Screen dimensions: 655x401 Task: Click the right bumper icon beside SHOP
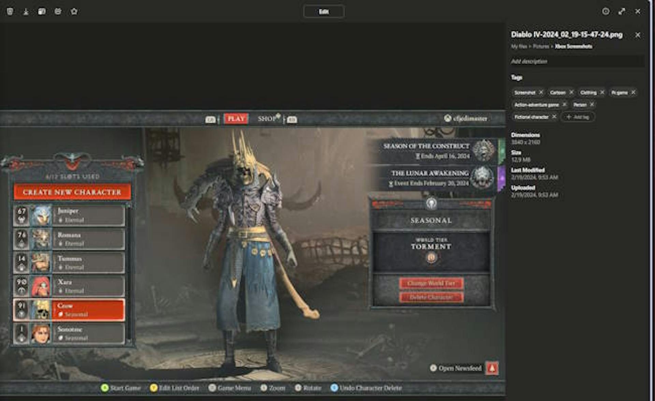tap(292, 120)
